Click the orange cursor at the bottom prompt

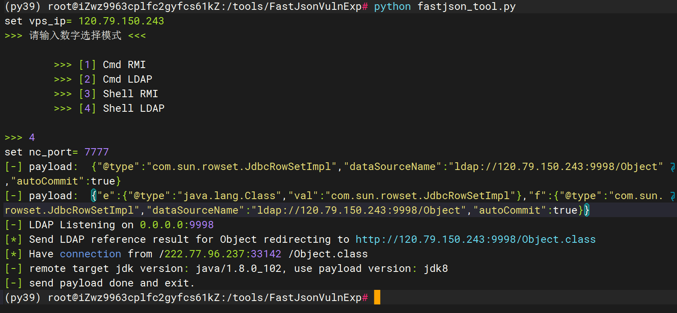point(377,297)
